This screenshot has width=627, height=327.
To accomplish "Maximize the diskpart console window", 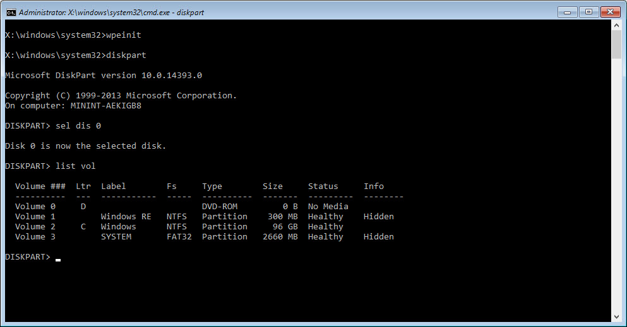I will pyautogui.click(x=589, y=11).
